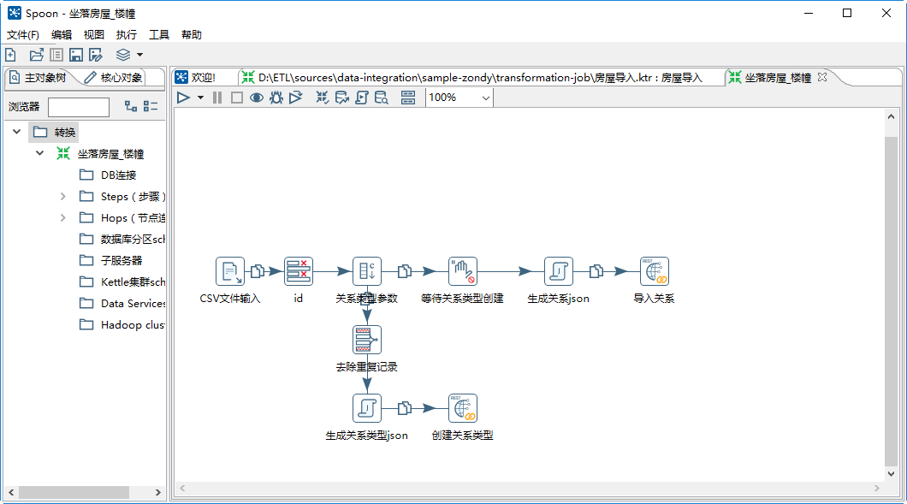
Task: Open the 帮助 menu
Action: [192, 35]
